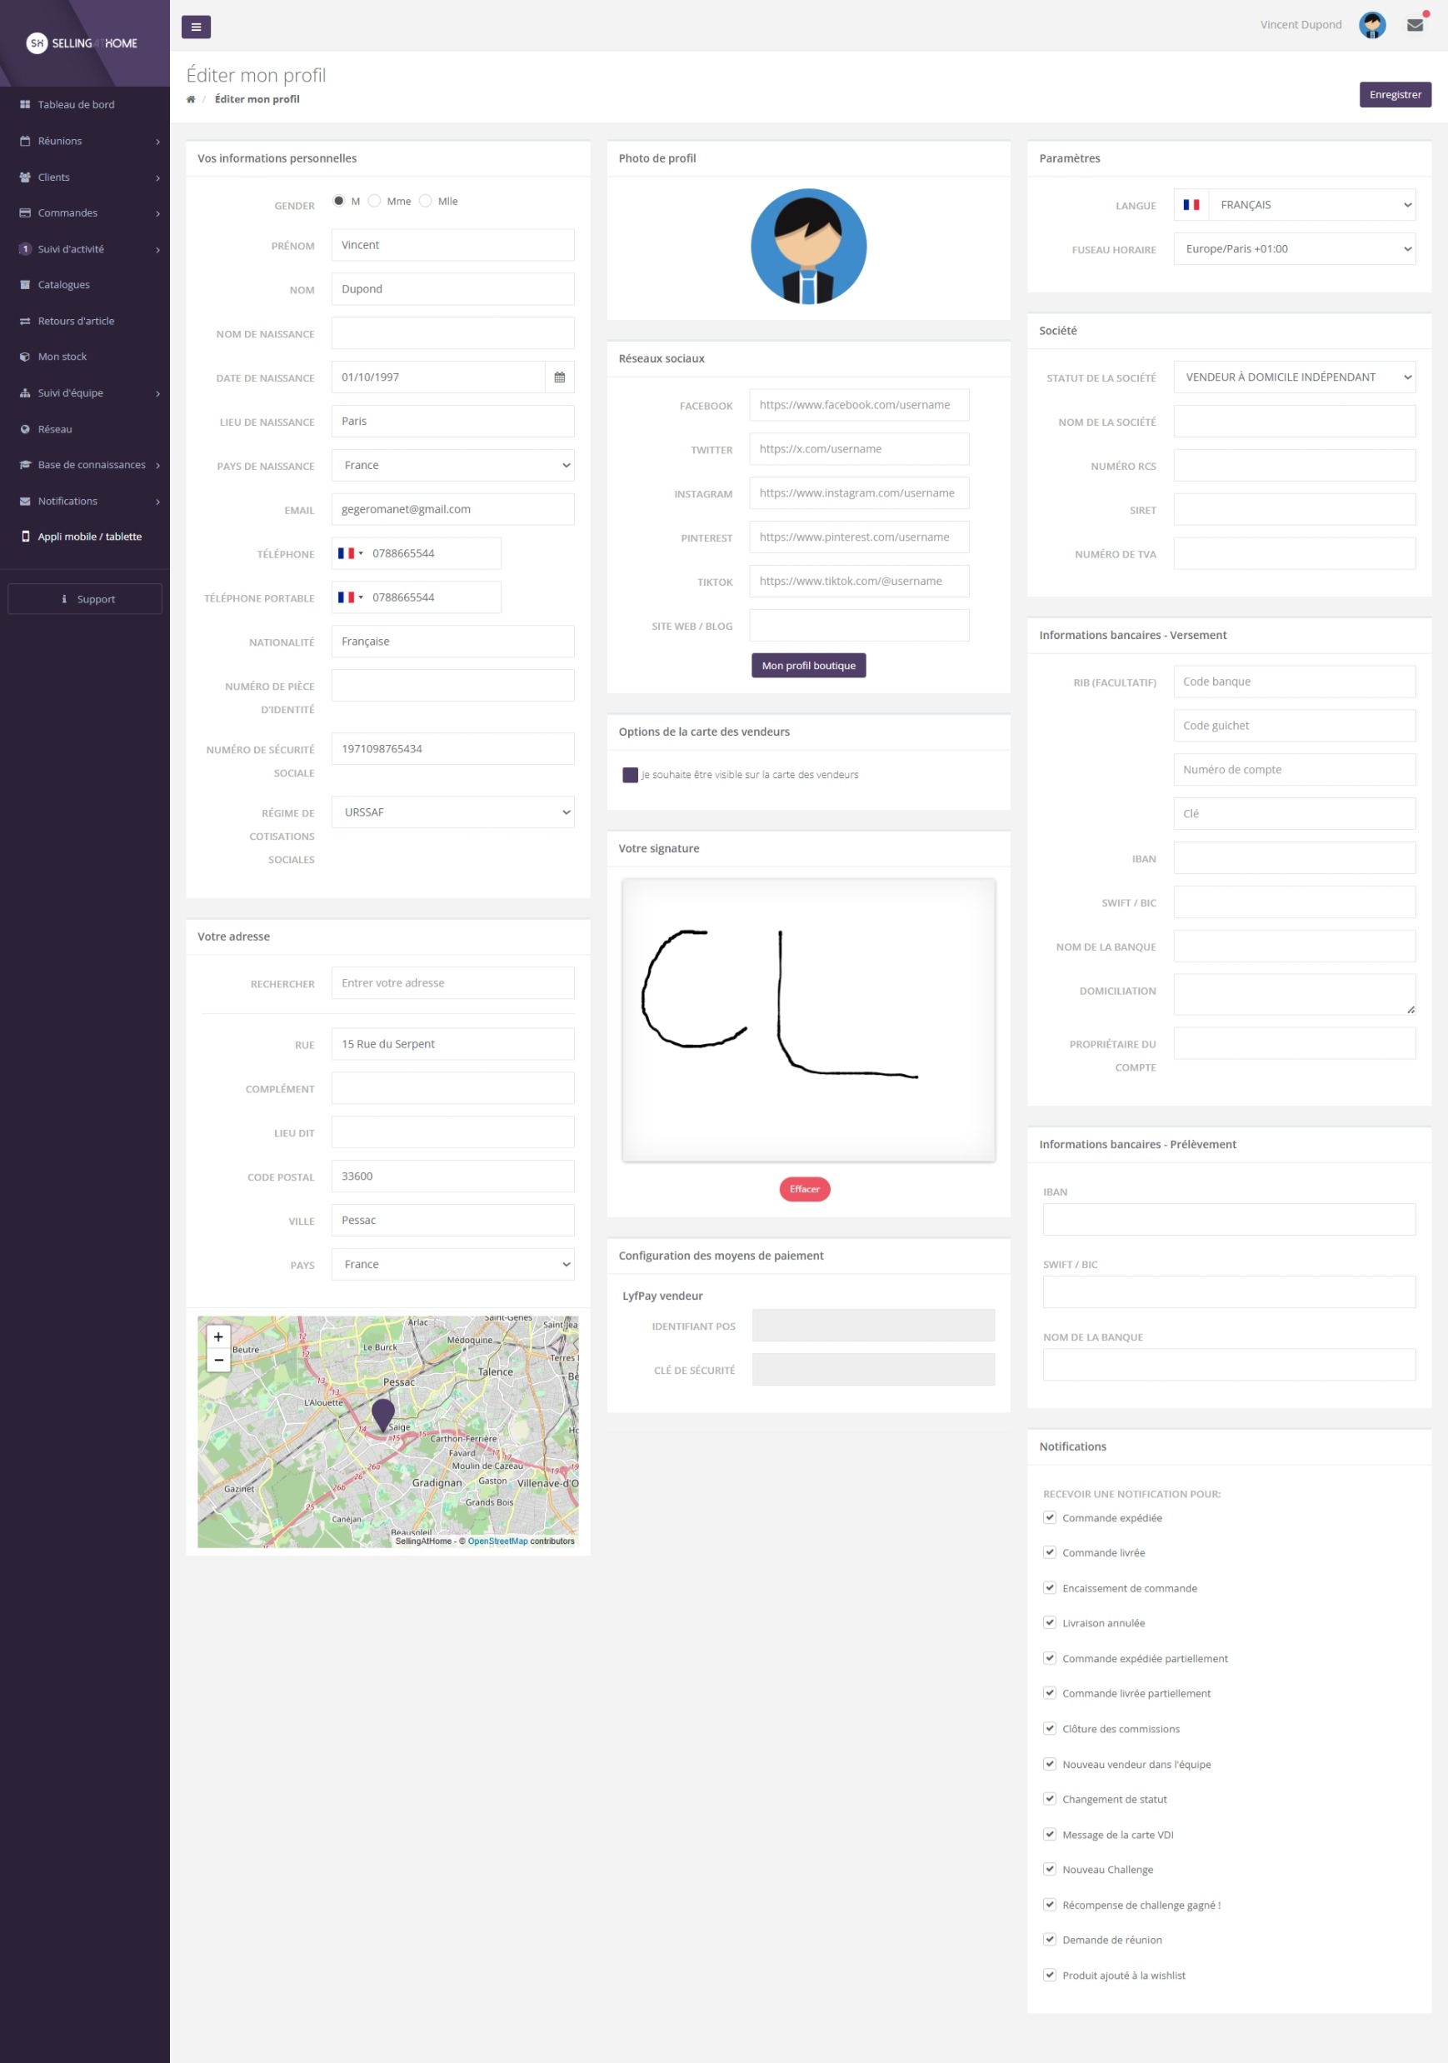Click the purple map location pin
This screenshot has width=1448, height=2063.
[x=383, y=1413]
